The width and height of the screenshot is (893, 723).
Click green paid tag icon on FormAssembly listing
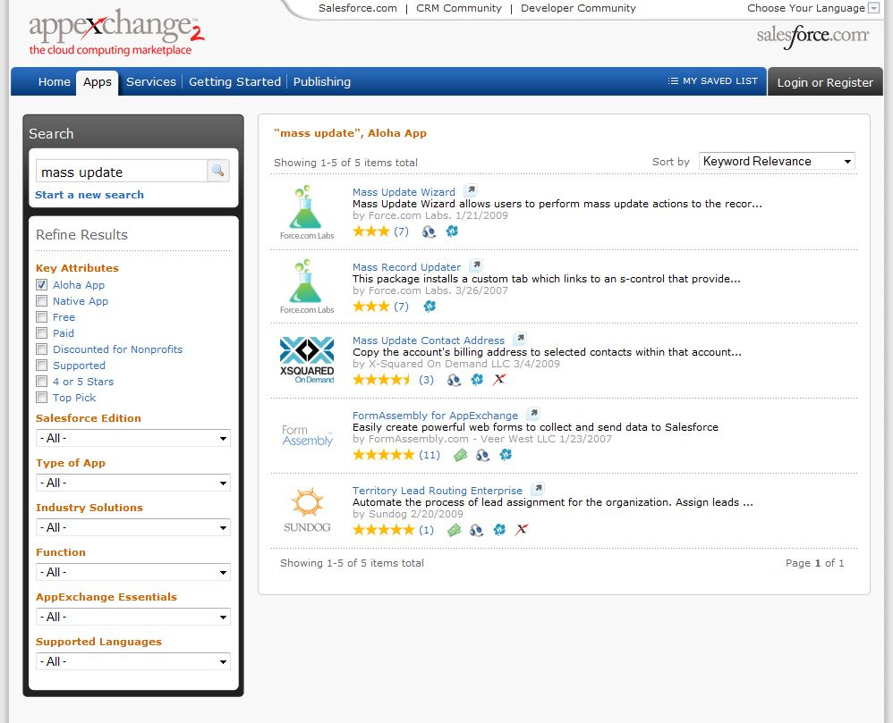coord(460,455)
